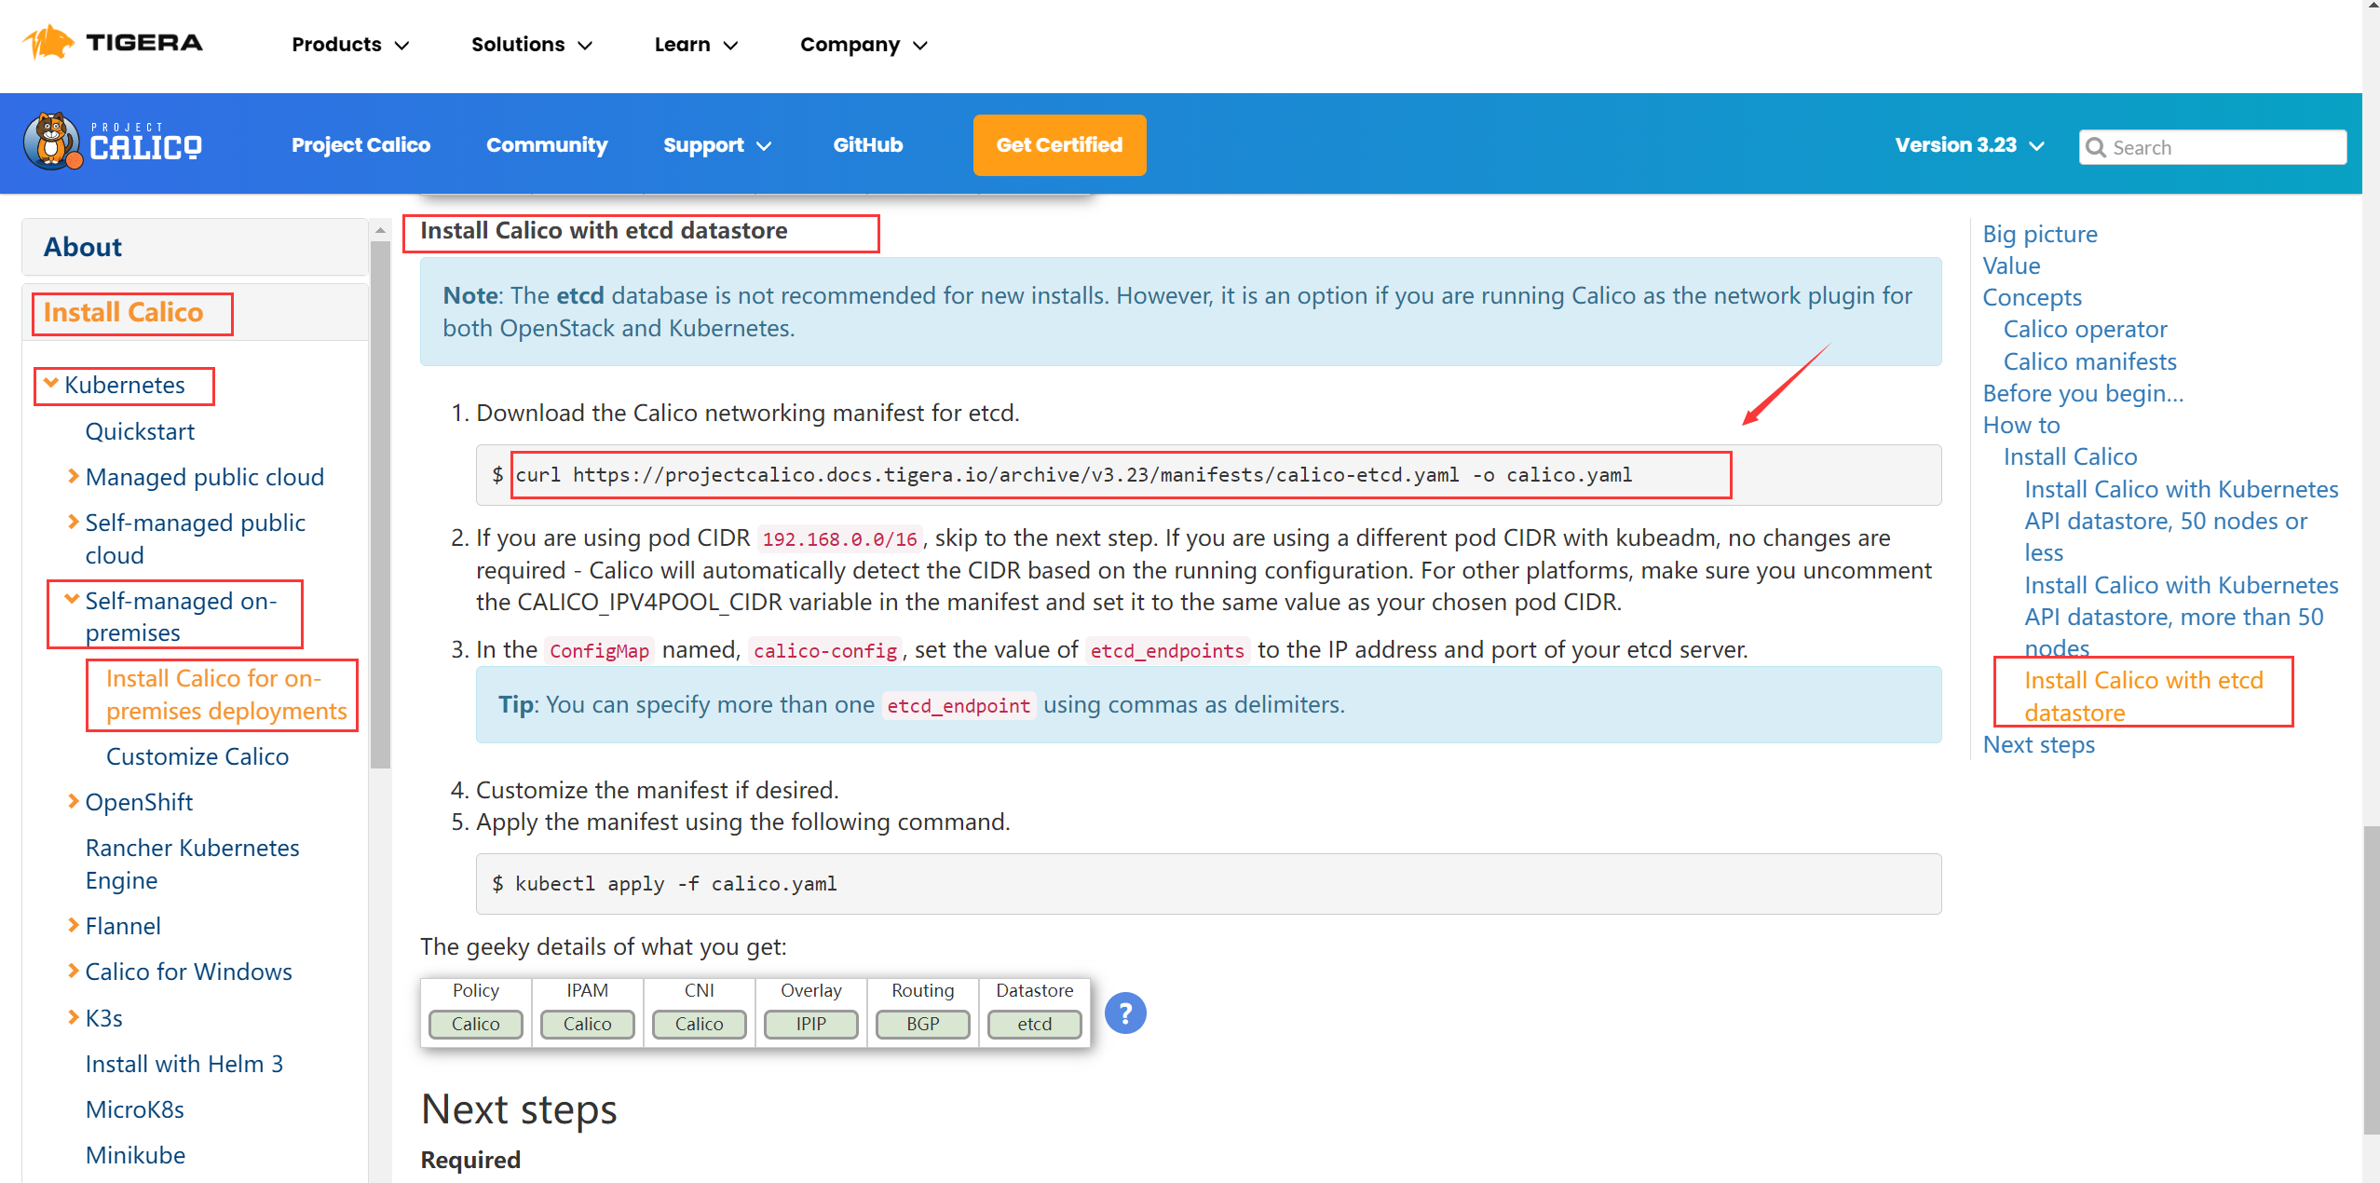Expand Managed public cloud section

pos(73,476)
